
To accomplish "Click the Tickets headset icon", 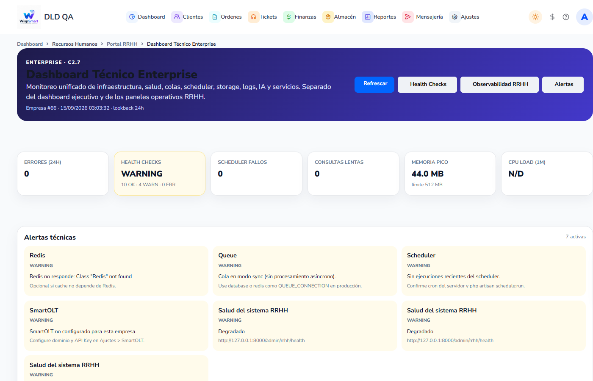I will [254, 17].
